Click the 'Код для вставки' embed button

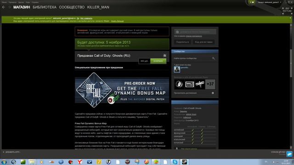204,42
